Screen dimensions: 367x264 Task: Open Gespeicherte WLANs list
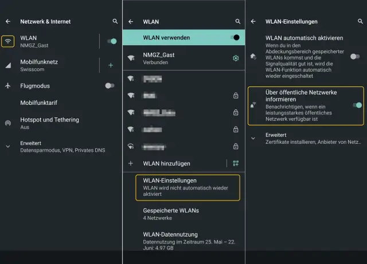pyautogui.click(x=171, y=214)
